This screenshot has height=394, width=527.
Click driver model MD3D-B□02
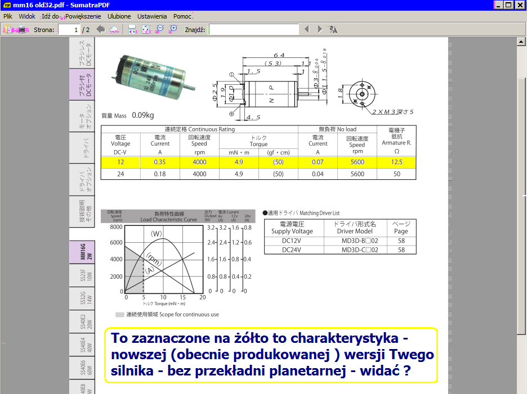360,241
